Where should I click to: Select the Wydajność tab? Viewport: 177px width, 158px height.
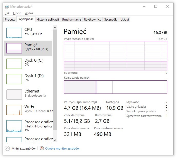point(26,19)
